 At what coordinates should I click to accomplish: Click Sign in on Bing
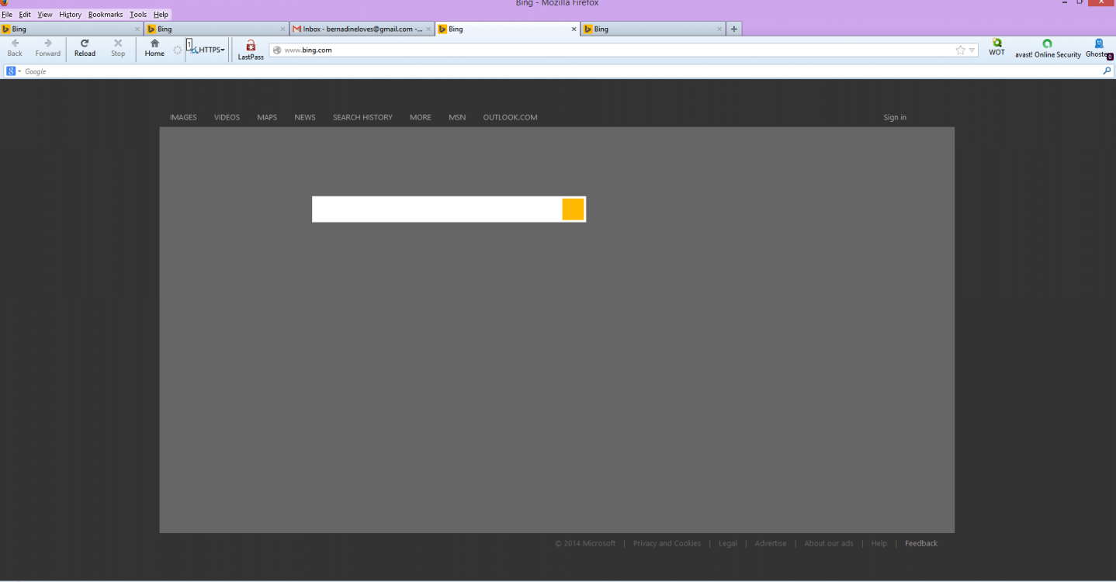(x=895, y=118)
